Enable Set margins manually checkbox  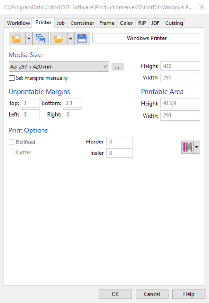(11, 78)
